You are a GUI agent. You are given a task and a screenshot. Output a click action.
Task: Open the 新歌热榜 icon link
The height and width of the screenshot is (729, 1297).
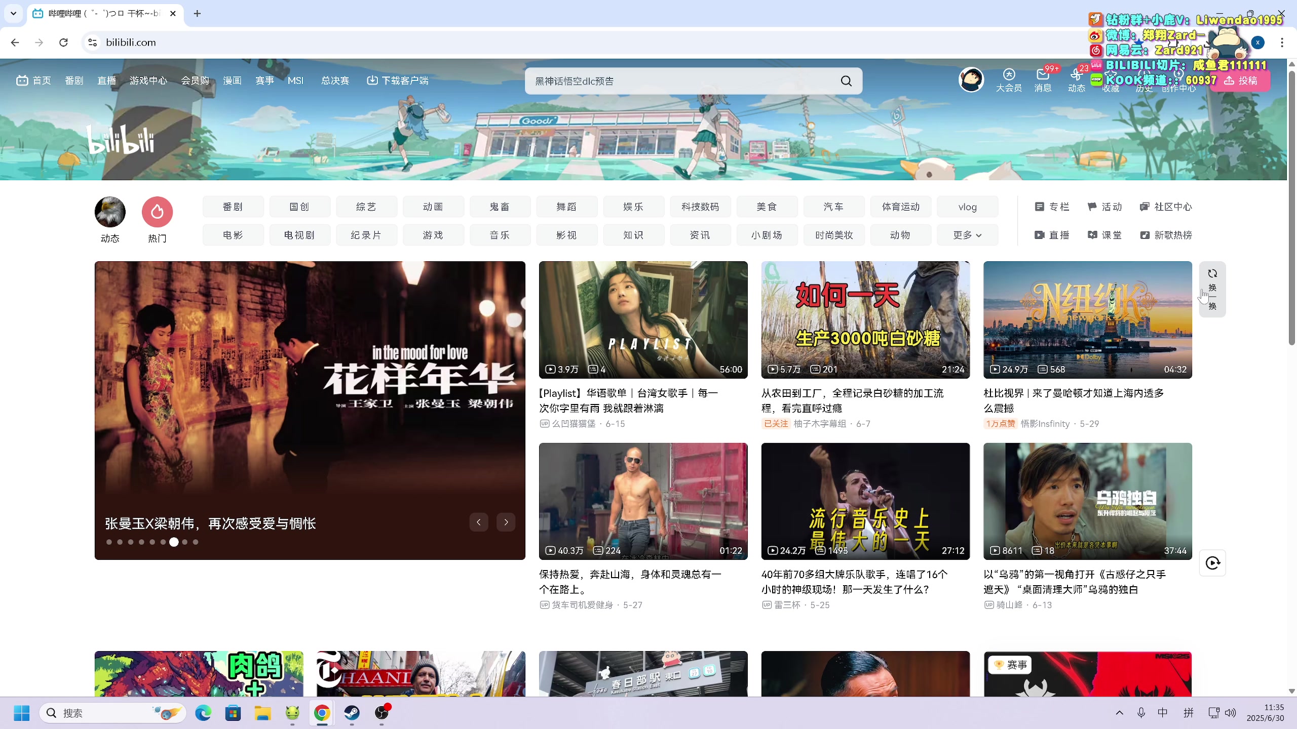(1166, 235)
